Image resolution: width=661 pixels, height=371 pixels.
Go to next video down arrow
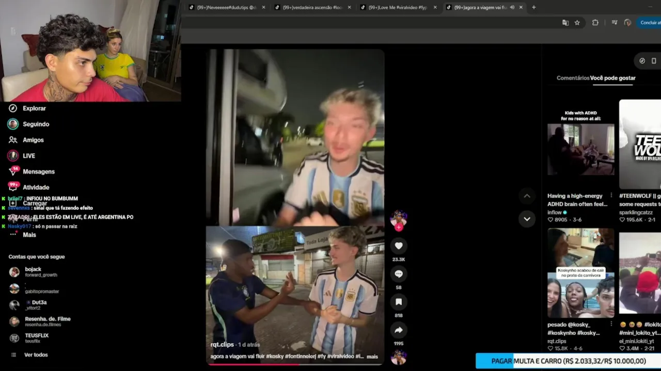pos(527,219)
